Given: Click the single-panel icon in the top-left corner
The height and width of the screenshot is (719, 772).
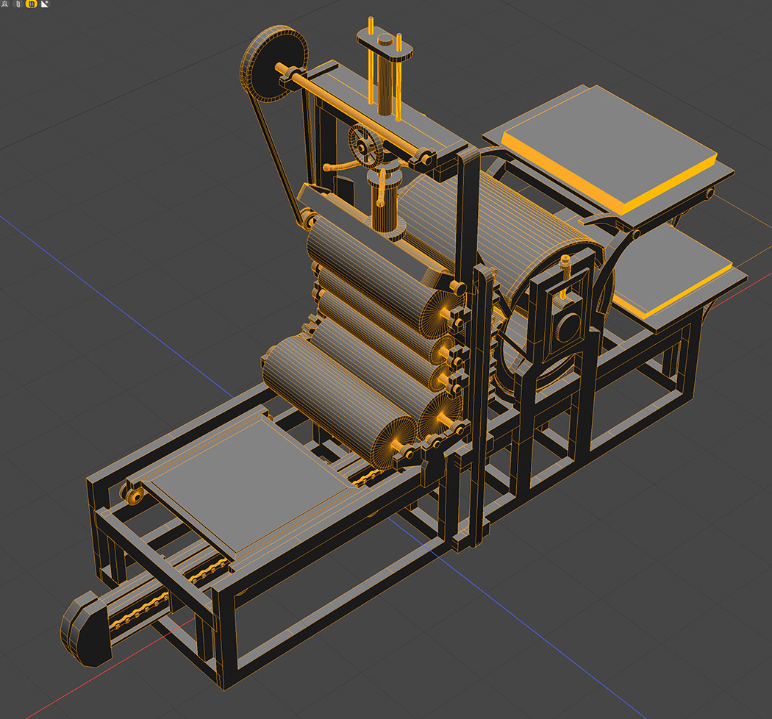Looking at the screenshot, I should coord(18,4).
